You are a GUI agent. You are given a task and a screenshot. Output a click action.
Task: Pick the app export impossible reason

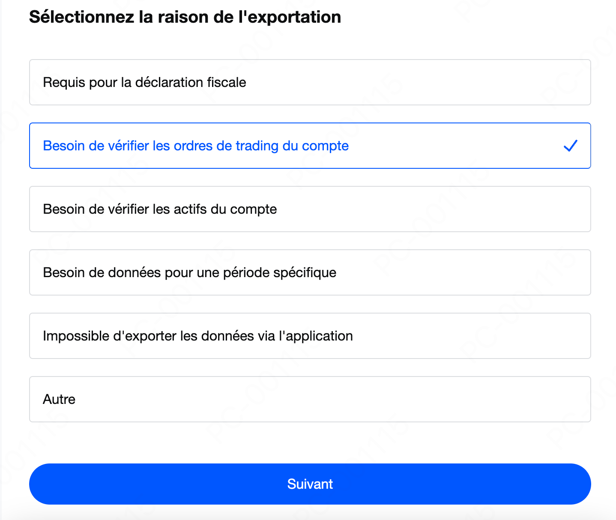click(x=310, y=336)
